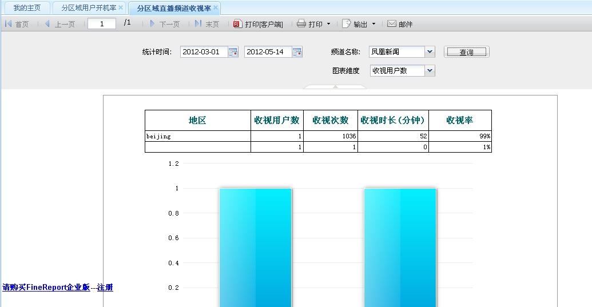This screenshot has width=592, height=307.
Task: Click next page (下一页) arrow
Action: (152, 24)
